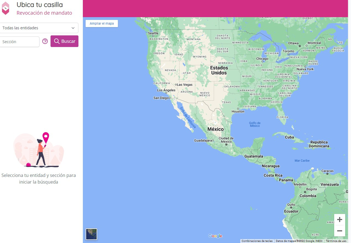Click the República Dominicana label
The height and width of the screenshot is (243, 351).
click(x=319, y=144)
